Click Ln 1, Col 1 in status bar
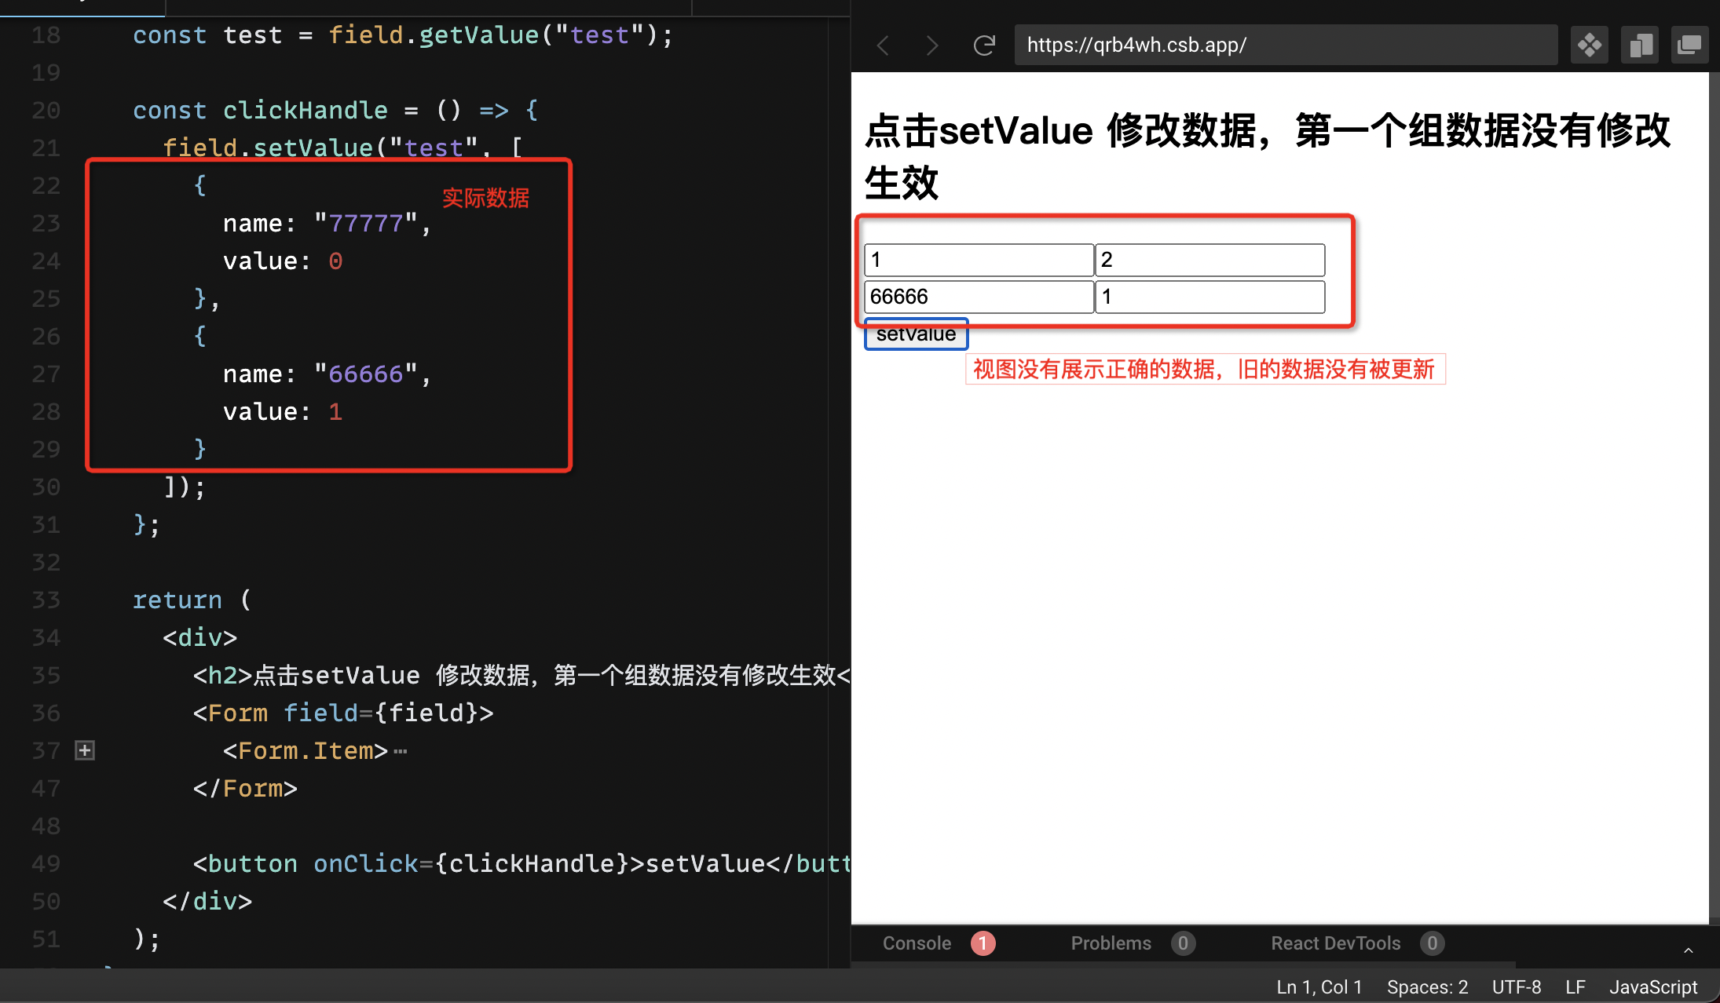The width and height of the screenshot is (1720, 1003). tap(1319, 987)
